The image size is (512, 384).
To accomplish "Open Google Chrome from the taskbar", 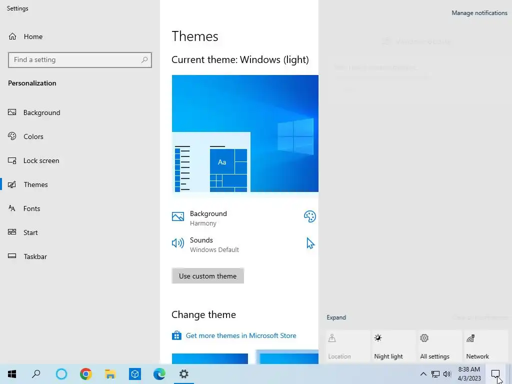I will 86,374.
